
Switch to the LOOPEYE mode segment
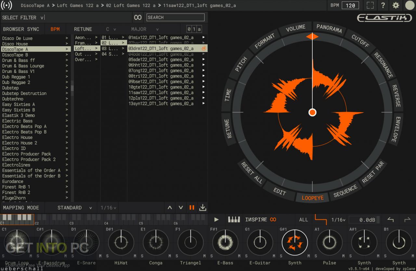[313, 198]
